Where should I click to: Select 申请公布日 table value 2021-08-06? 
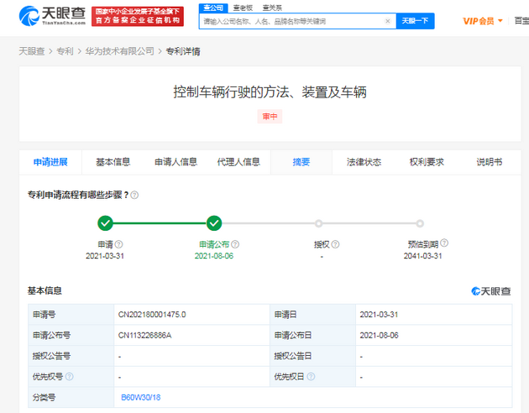pos(379,336)
